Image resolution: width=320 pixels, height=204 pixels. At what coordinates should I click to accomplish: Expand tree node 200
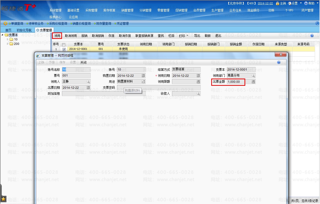[7, 44]
